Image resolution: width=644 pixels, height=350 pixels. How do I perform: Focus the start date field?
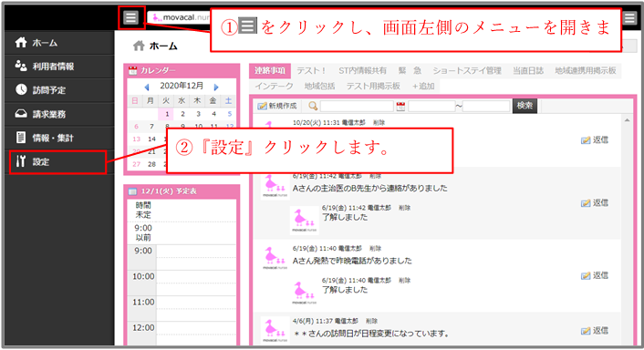pyautogui.click(x=431, y=107)
